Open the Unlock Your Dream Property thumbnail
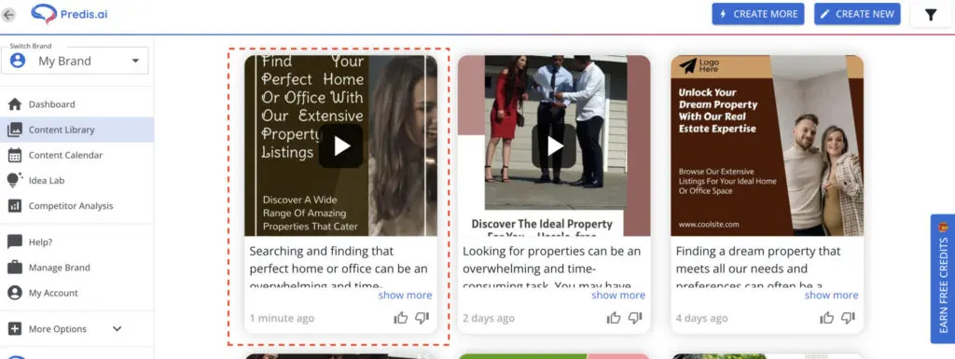The image size is (955, 359). pyautogui.click(x=767, y=145)
